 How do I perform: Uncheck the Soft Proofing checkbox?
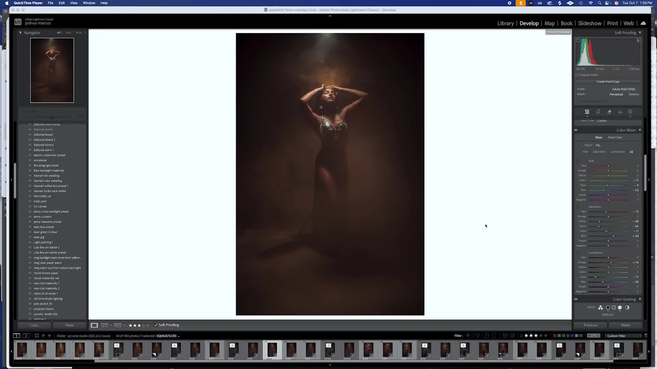156,325
